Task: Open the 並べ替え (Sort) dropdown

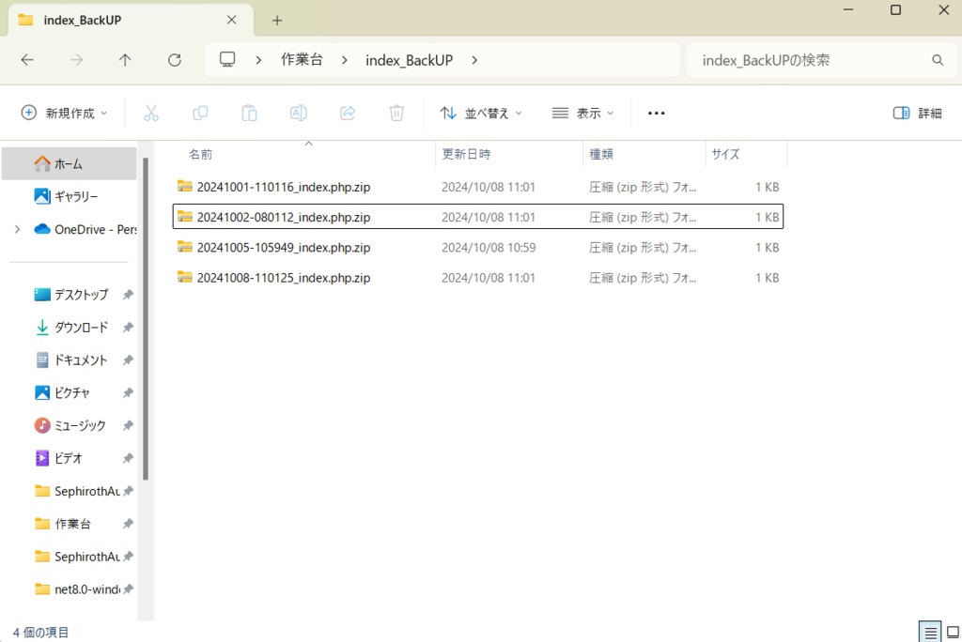Action: pyautogui.click(x=481, y=113)
